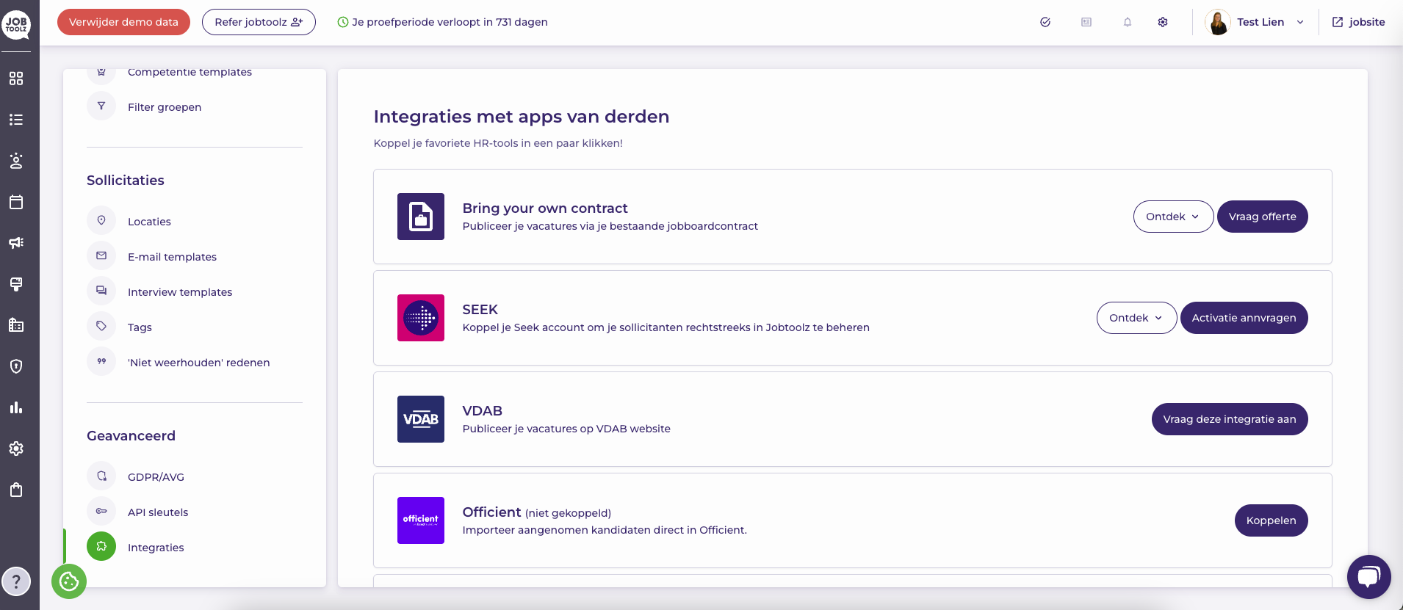Open the Test Lien user menu chevron
Viewport: 1403px width, 610px height.
tap(1300, 22)
